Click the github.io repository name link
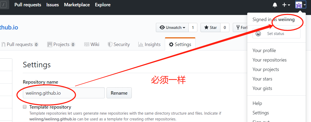 [9, 27]
